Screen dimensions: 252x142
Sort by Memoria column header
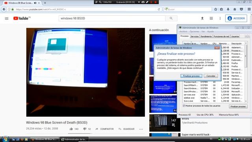pyautogui.click(x=224, y=44)
